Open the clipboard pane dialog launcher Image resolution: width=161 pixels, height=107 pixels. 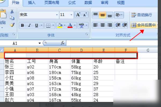pyautogui.click(x=14, y=35)
